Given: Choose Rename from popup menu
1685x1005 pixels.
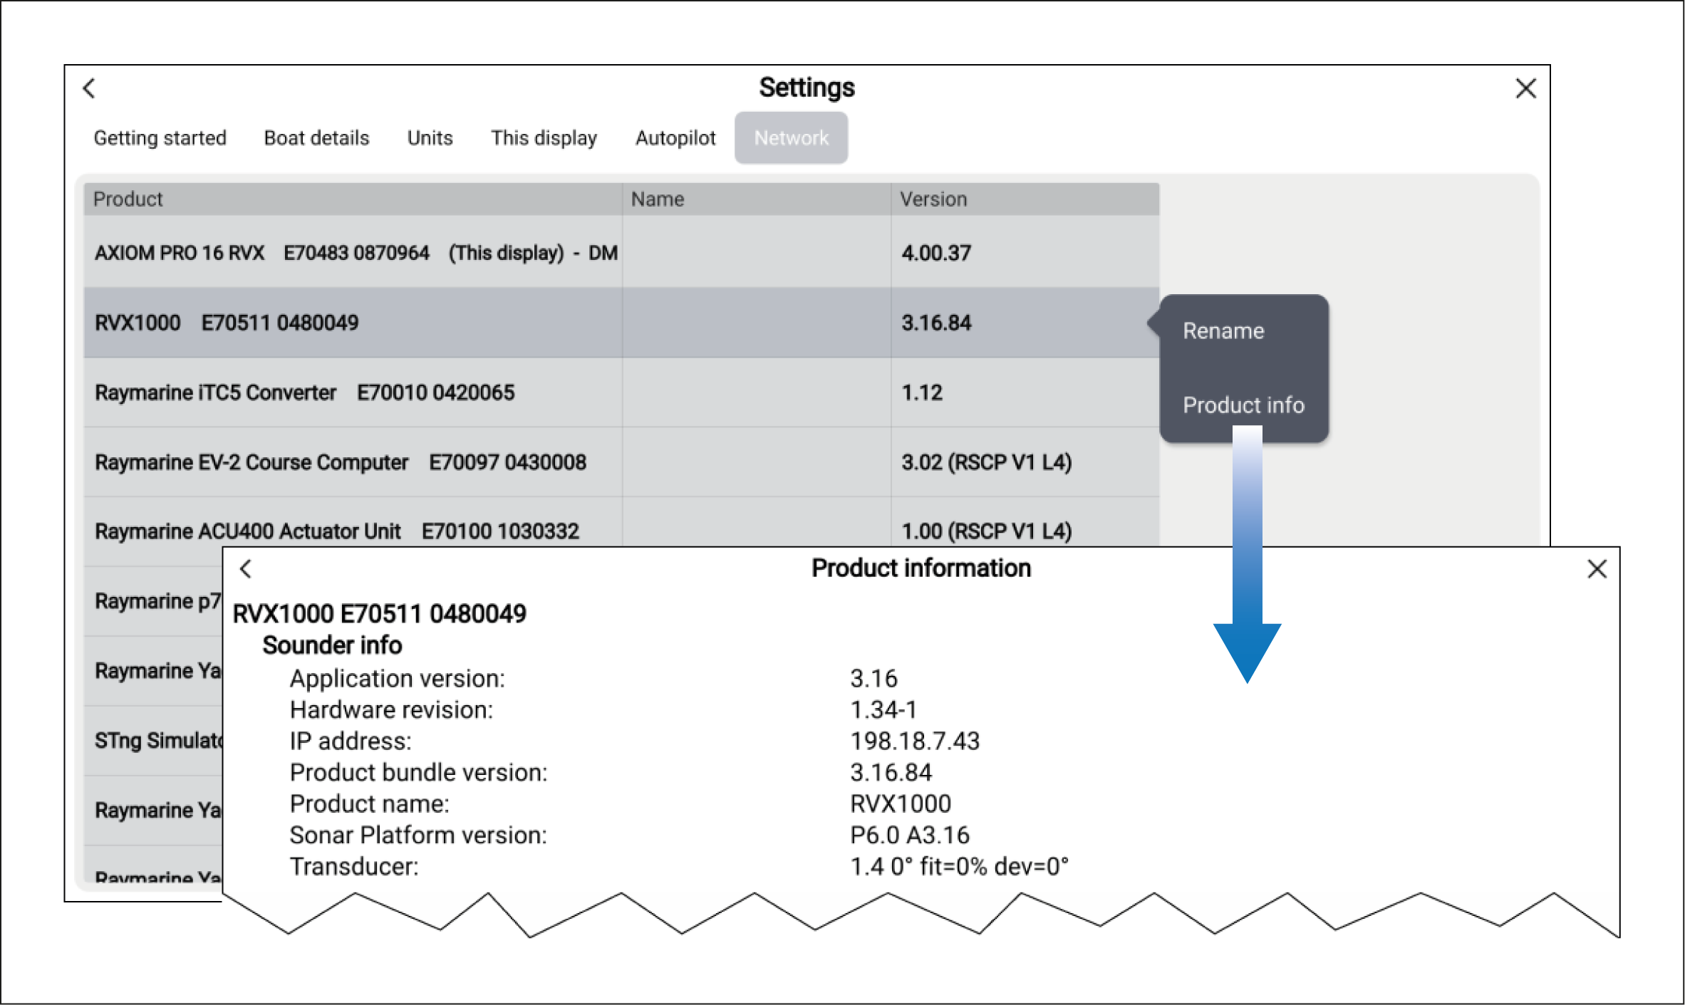Looking at the screenshot, I should click(x=1223, y=331).
